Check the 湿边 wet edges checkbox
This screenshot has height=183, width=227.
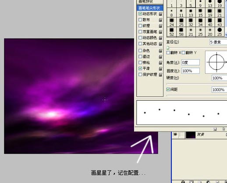click(x=140, y=56)
